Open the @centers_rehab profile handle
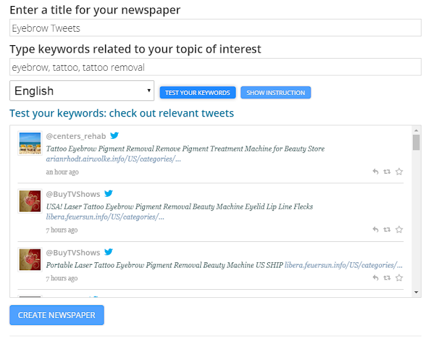Image resolution: width=431 pixels, height=339 pixels. click(76, 136)
